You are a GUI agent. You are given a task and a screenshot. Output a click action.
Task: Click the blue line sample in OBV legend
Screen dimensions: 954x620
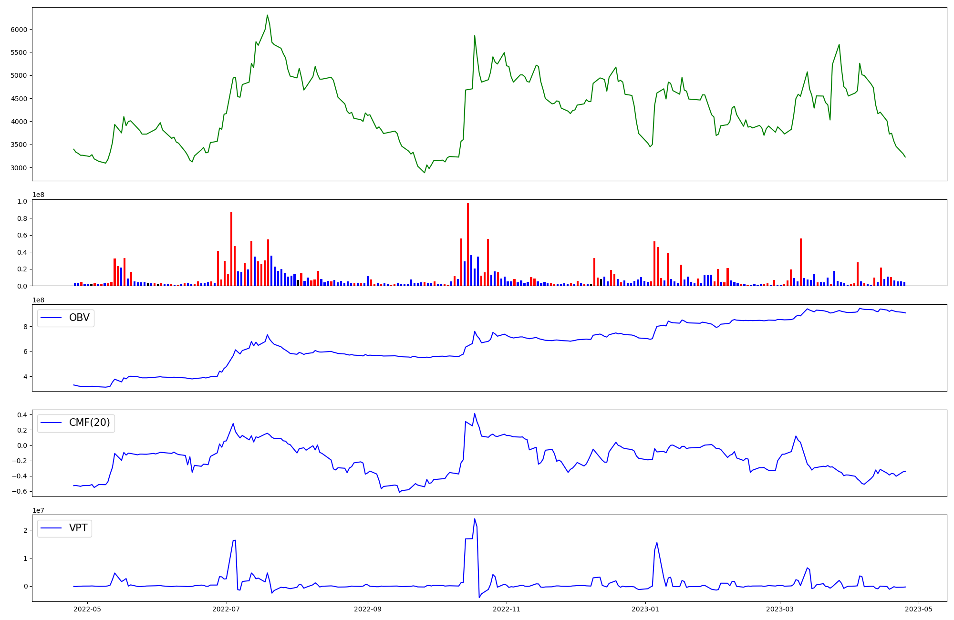tap(52, 318)
